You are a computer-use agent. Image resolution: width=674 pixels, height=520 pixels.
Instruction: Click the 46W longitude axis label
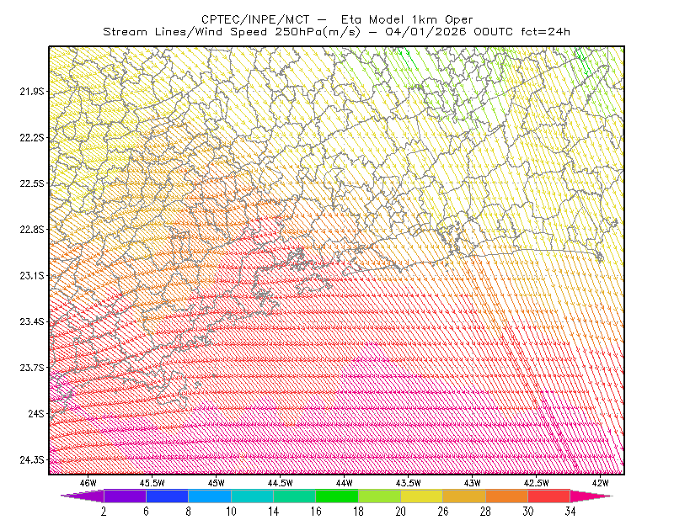88,483
